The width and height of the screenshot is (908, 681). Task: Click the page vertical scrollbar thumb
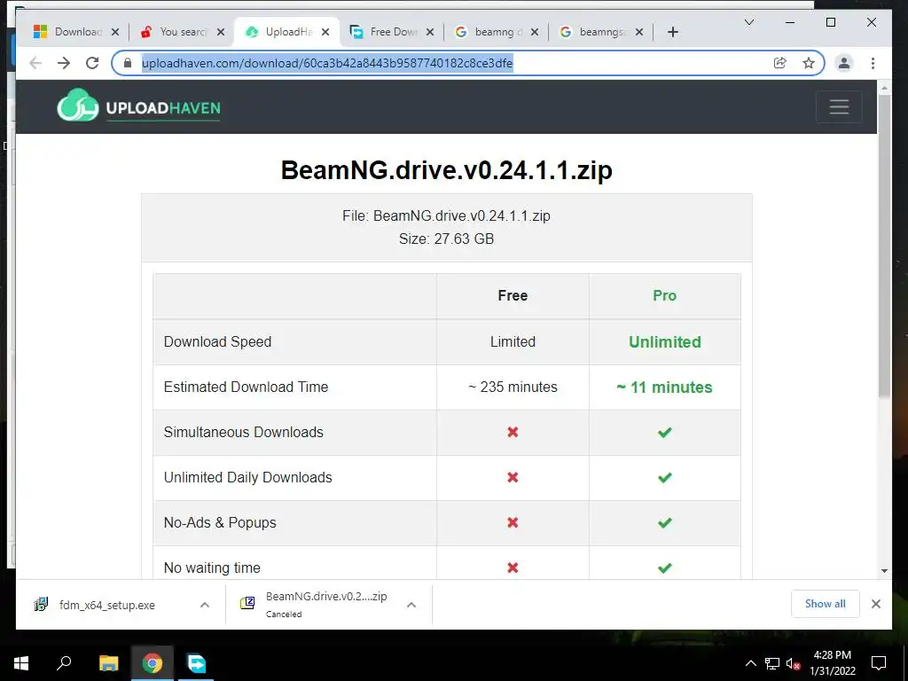(x=884, y=247)
